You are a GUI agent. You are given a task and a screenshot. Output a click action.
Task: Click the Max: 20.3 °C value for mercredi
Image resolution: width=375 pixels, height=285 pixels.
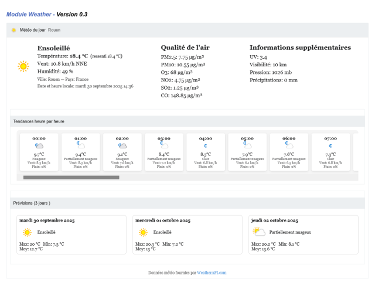147,245
